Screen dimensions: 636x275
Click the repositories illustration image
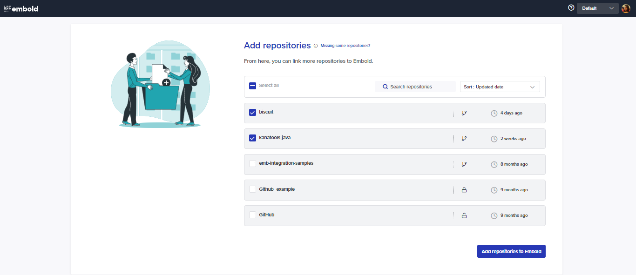160,84
